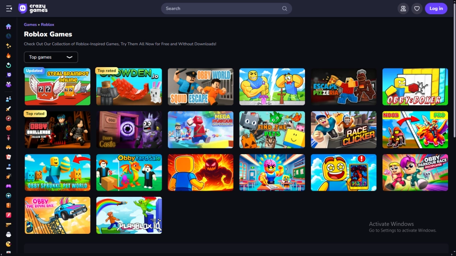Image resolution: width=456 pixels, height=256 pixels.
Task: Open the trending flame icon in sidebar
Action: click(x=8, y=56)
